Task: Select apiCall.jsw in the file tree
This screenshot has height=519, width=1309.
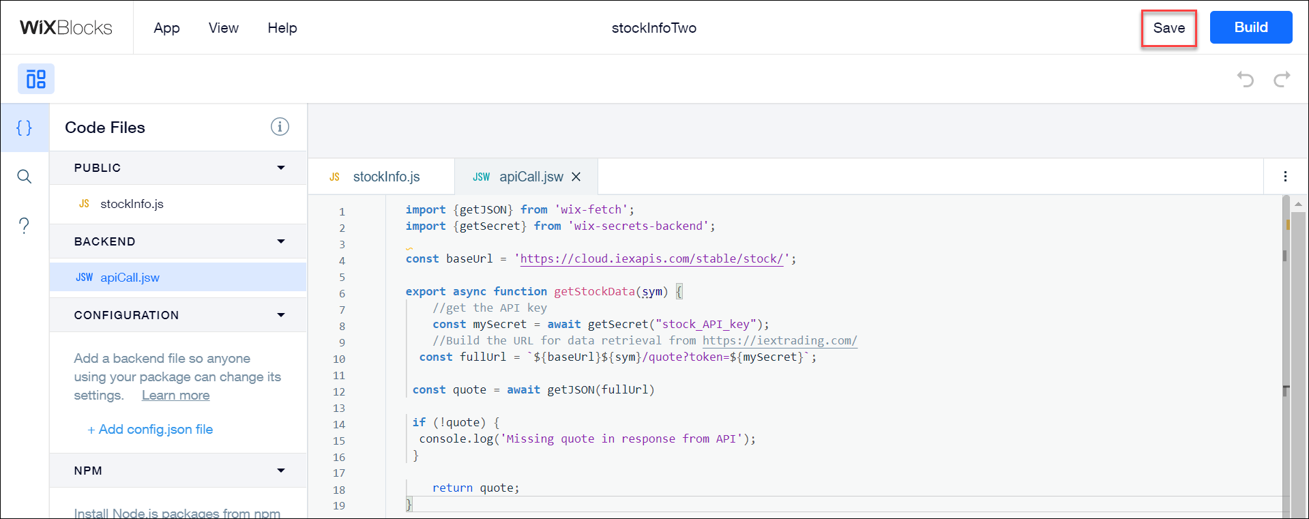Action: pos(178,278)
